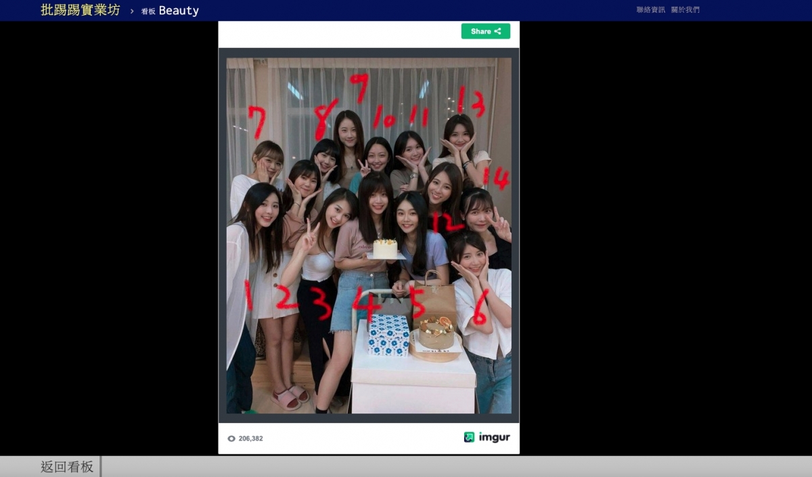Click the cake topped with orange slices
Image resolution: width=812 pixels, height=477 pixels.
(x=436, y=333)
